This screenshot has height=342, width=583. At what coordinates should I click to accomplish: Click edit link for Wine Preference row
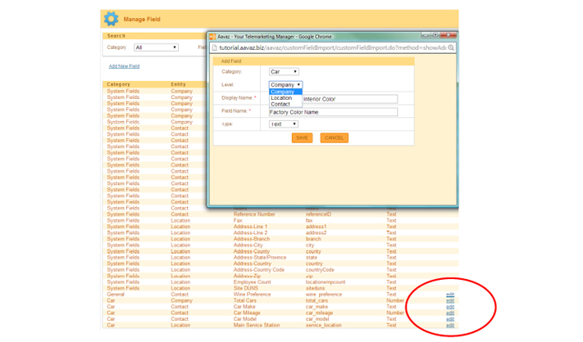(x=450, y=295)
